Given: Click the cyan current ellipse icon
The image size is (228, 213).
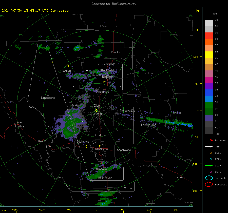Looking at the screenshot, I should coord(209,178).
